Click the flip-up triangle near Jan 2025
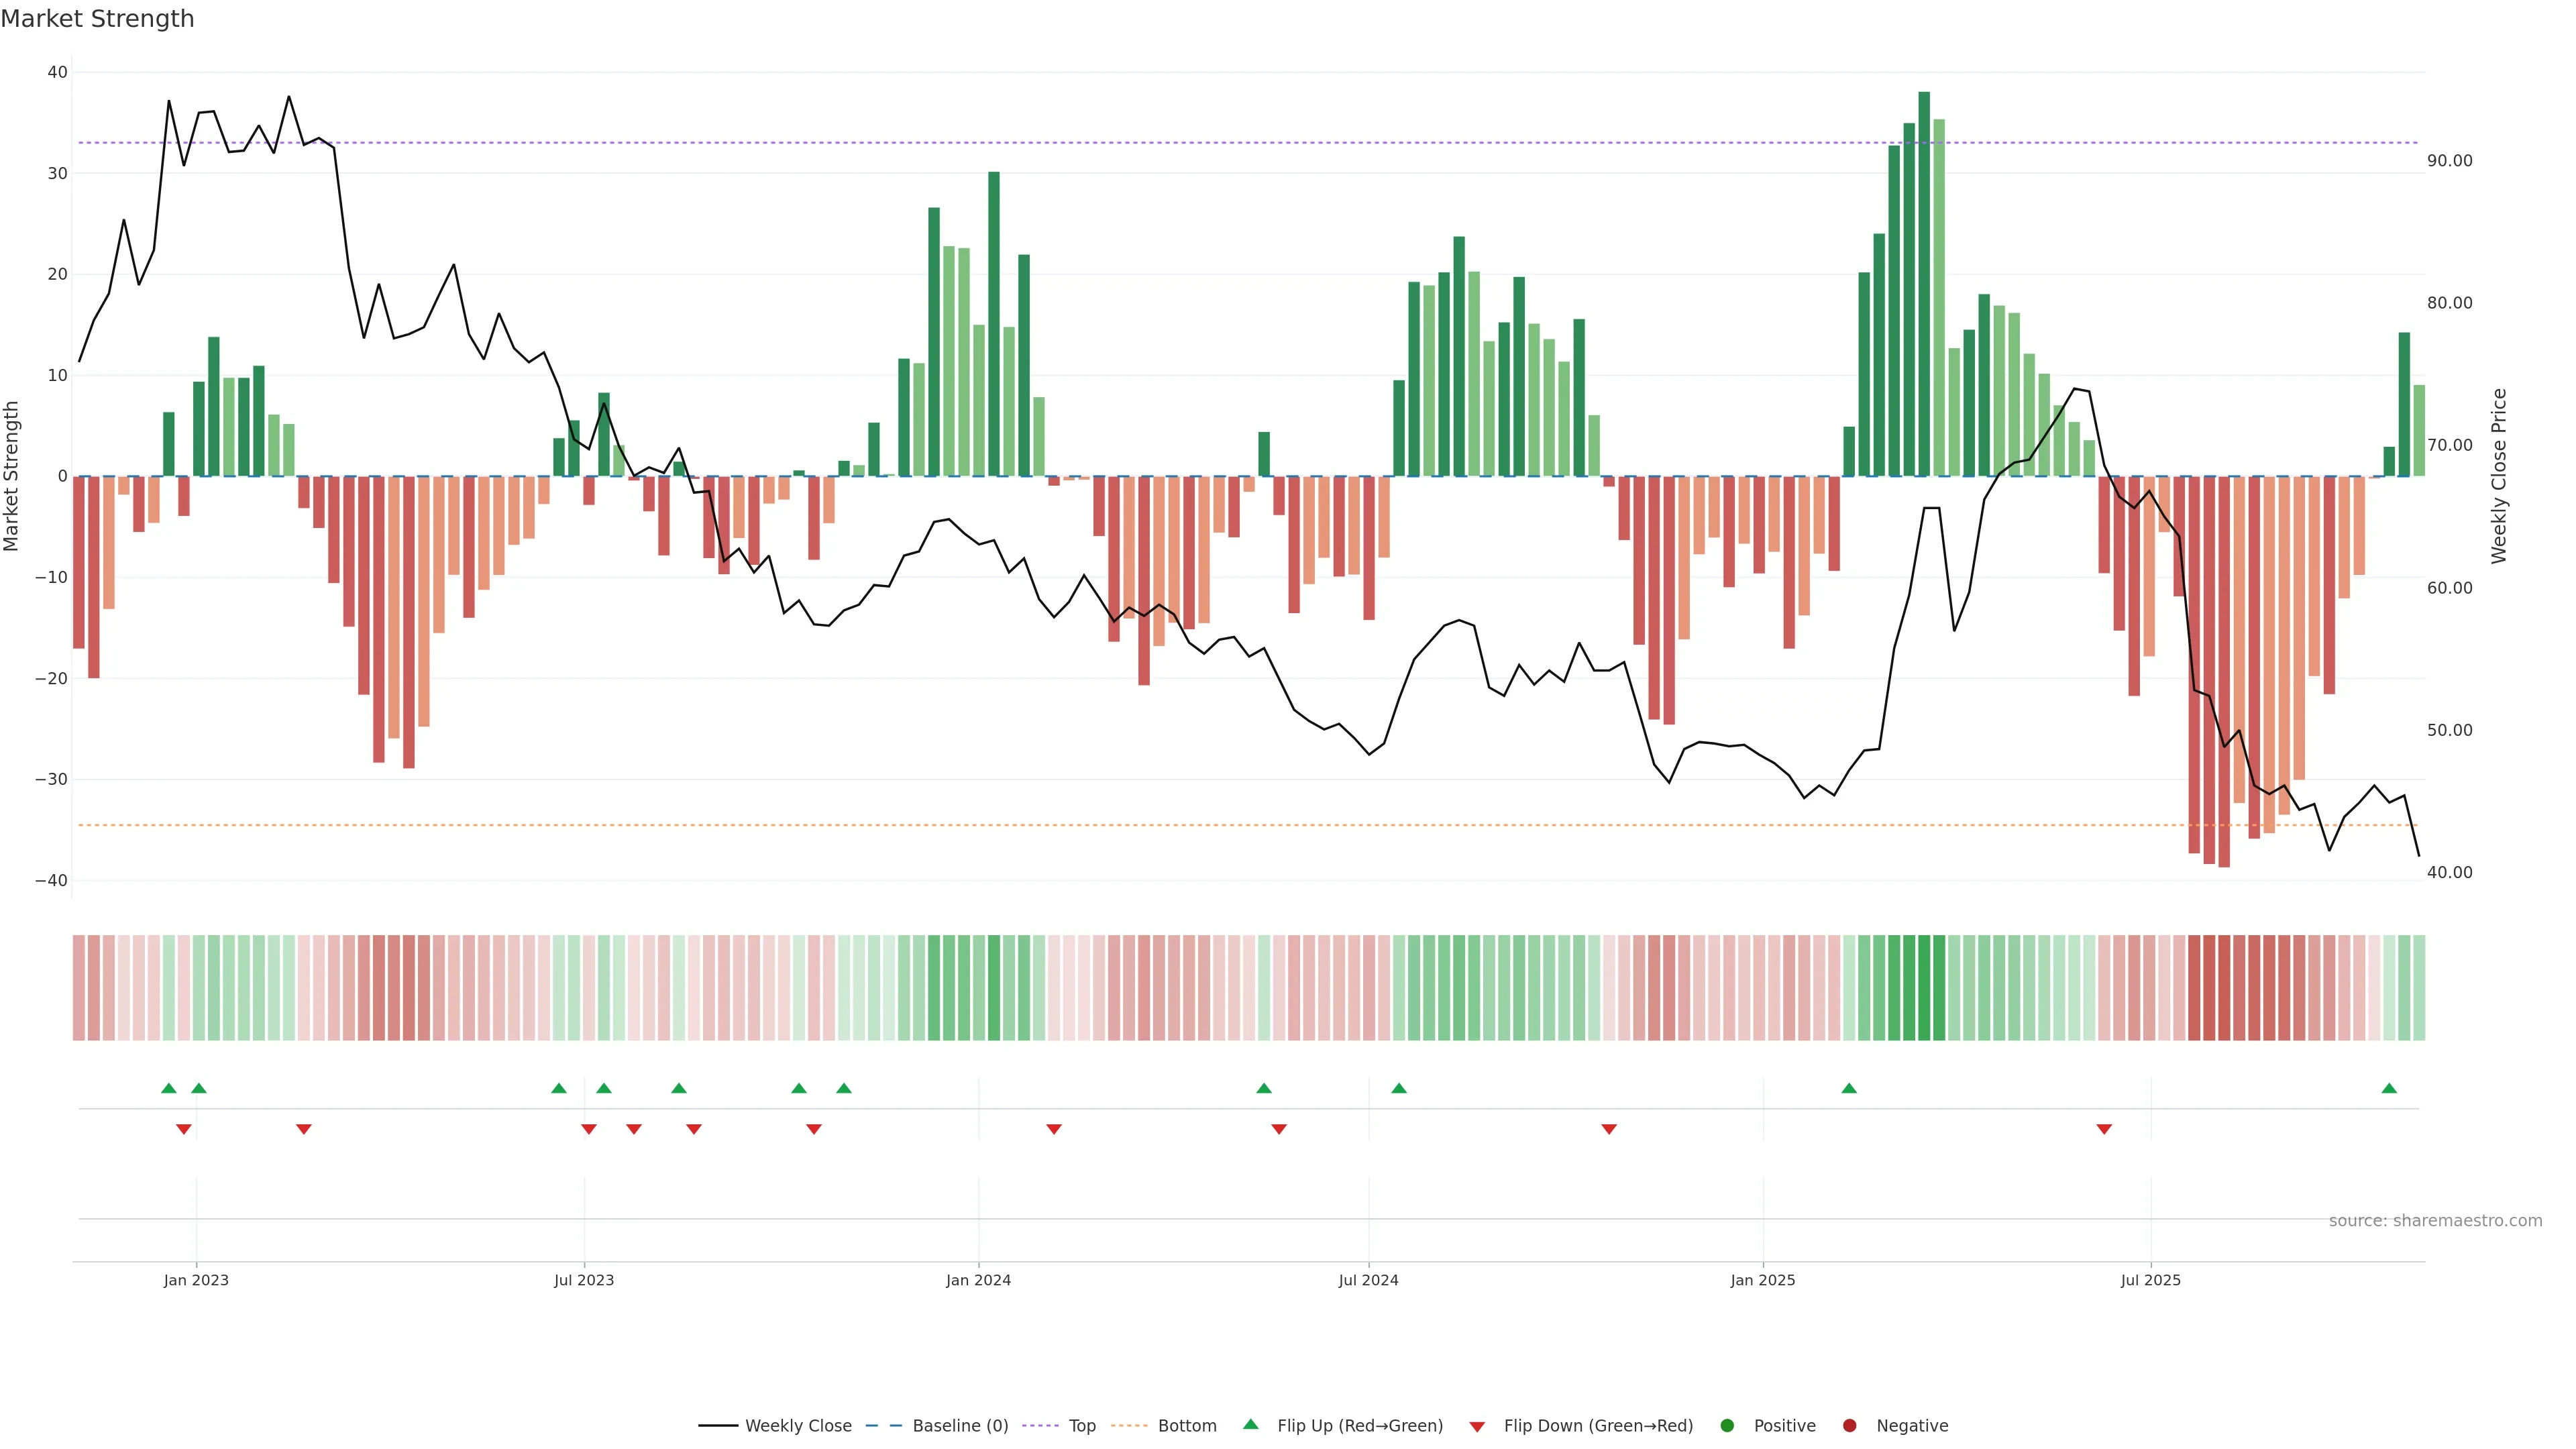 (x=1849, y=1088)
